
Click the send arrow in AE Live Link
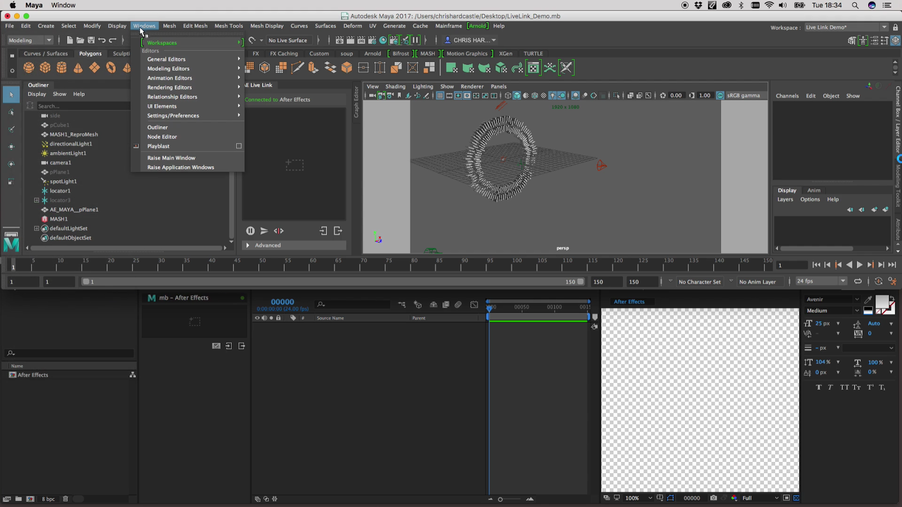click(x=264, y=231)
